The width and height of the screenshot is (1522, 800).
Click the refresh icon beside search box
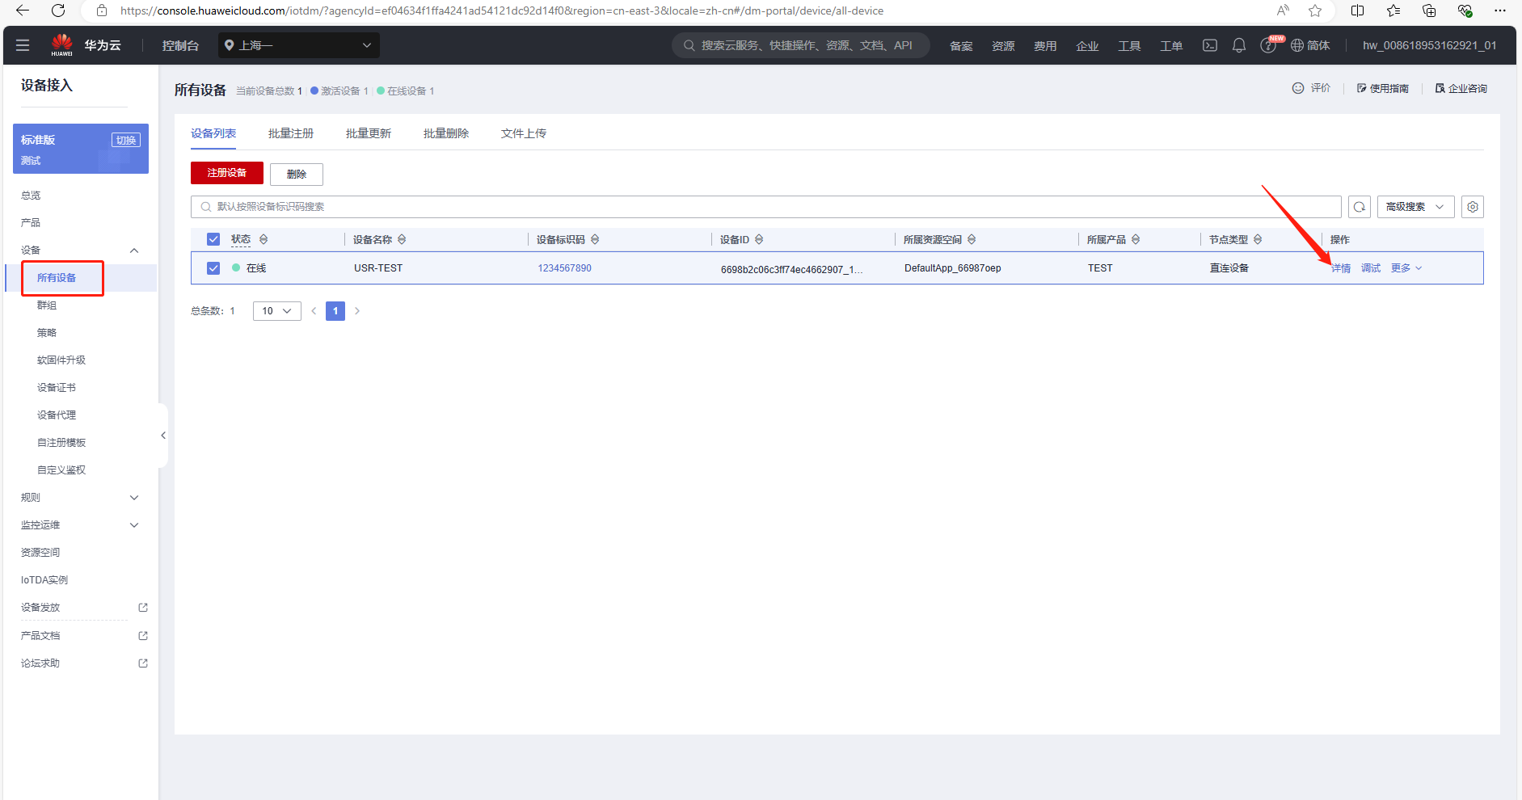[x=1360, y=207]
